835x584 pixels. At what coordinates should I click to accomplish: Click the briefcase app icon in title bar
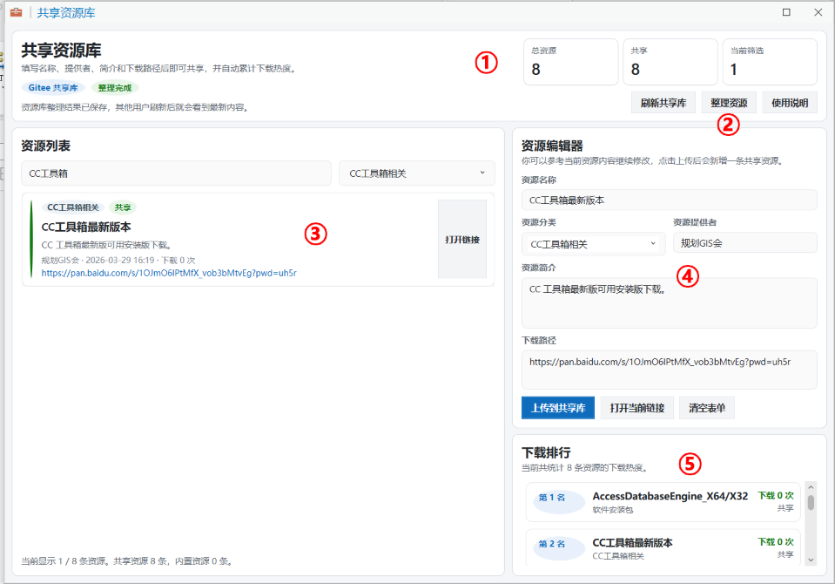tap(15, 13)
